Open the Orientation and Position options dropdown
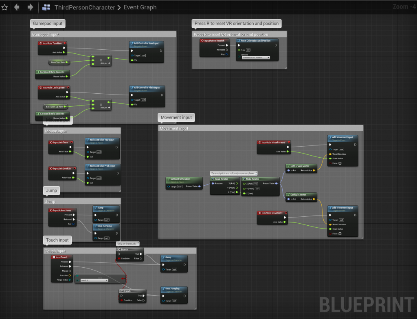Viewport: 417px width, 319px height. 256,57
